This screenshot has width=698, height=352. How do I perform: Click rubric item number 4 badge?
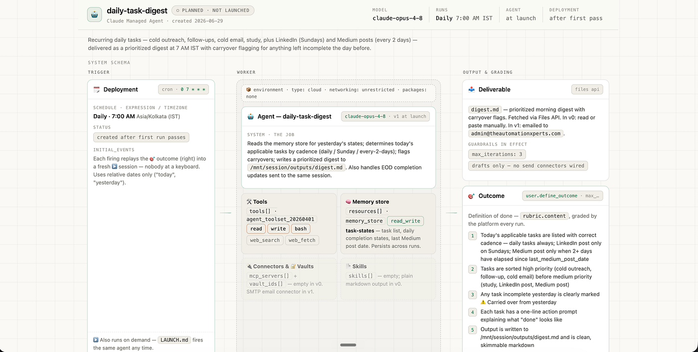[473, 312]
